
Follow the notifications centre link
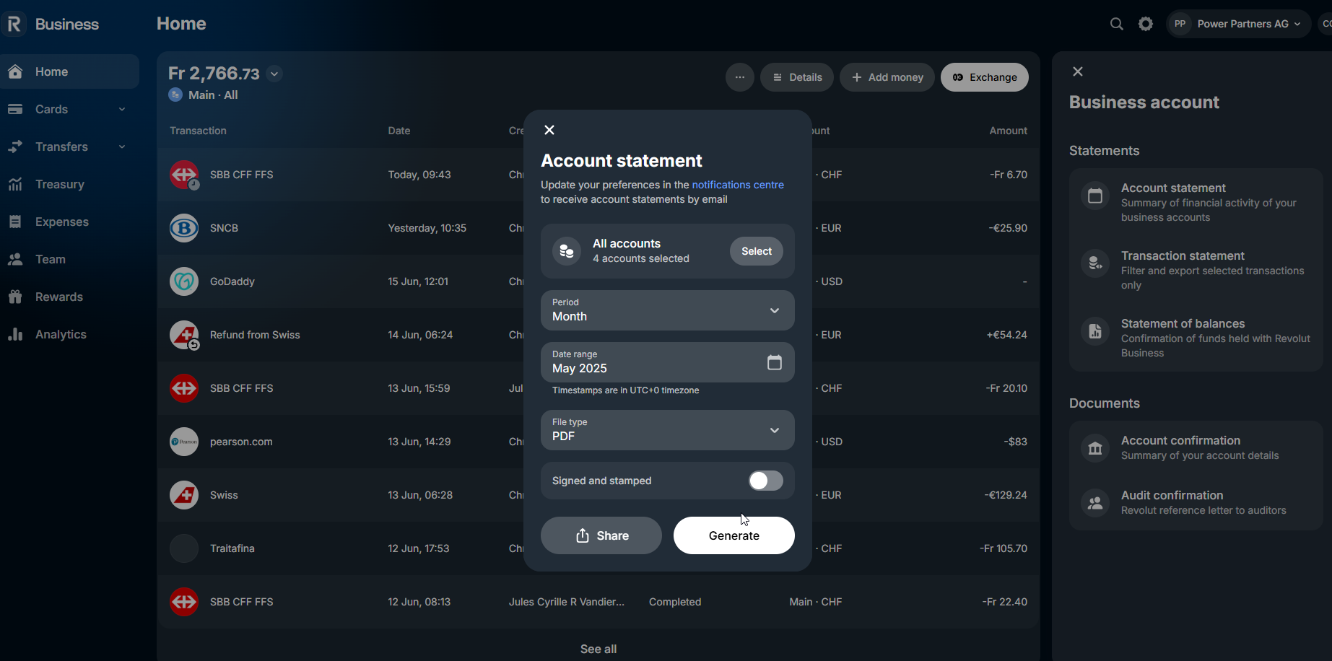(738, 185)
